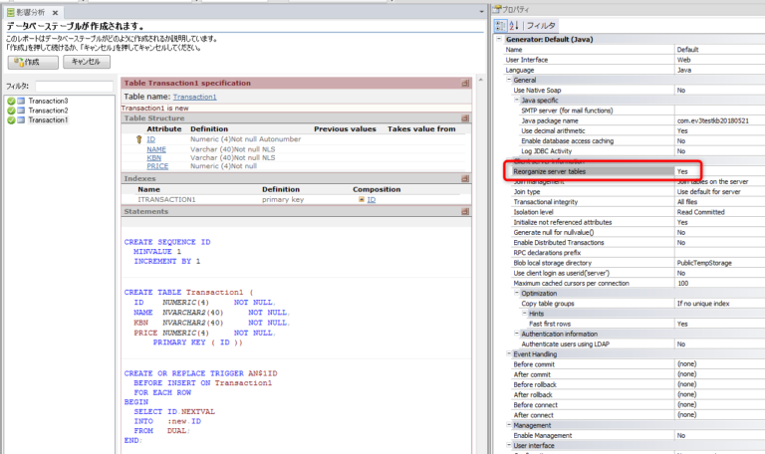The width and height of the screenshot is (765, 454).
Task: Select Transaction2 in the table list
Action: point(48,111)
